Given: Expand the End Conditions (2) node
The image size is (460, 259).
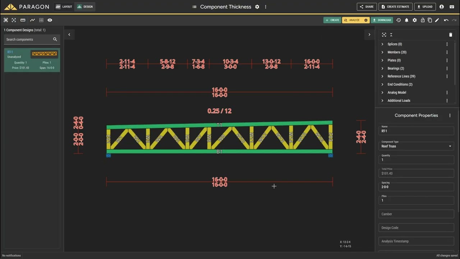Looking at the screenshot, I should pos(382,85).
